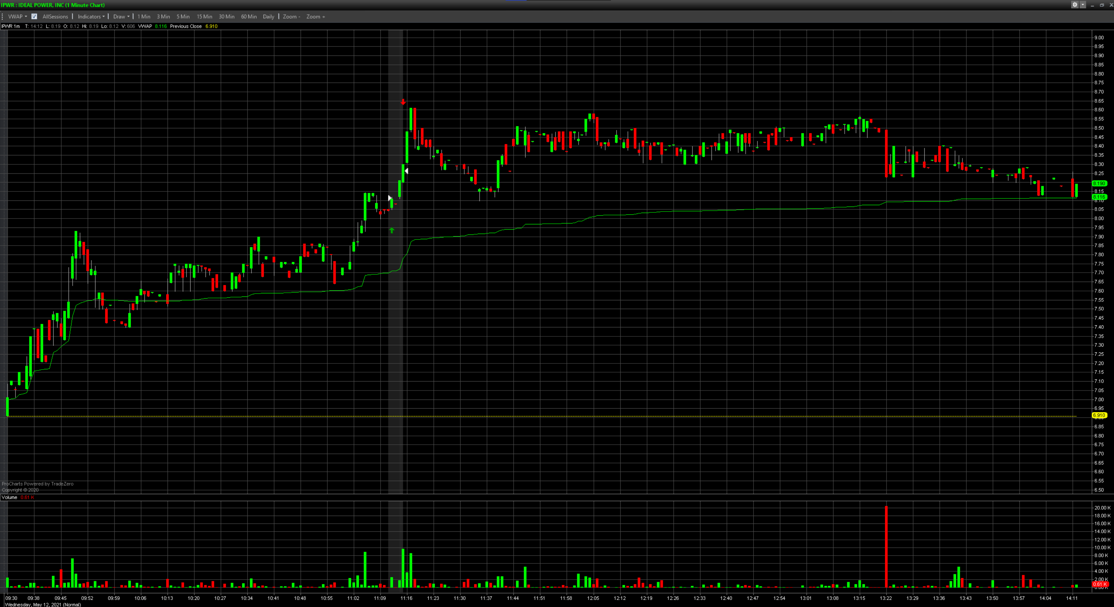
Task: Switch to the 5 Min timeframe
Action: tap(183, 16)
